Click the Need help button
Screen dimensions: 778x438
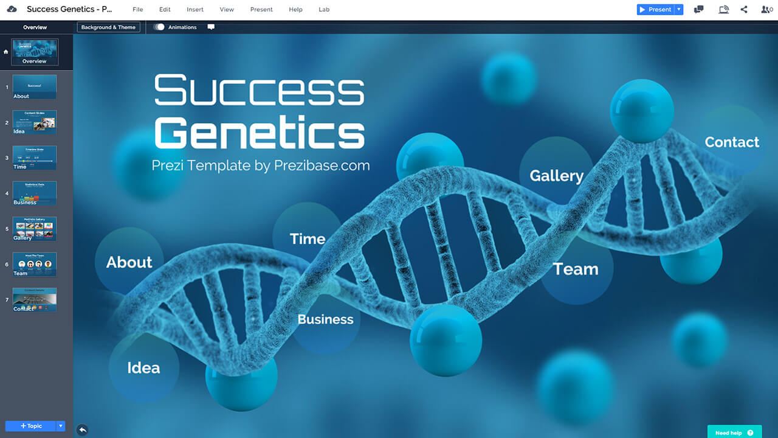tap(734, 433)
